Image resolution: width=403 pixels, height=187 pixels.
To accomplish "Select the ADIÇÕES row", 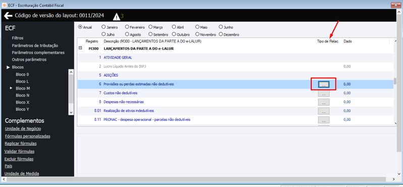I will click(x=236, y=76).
